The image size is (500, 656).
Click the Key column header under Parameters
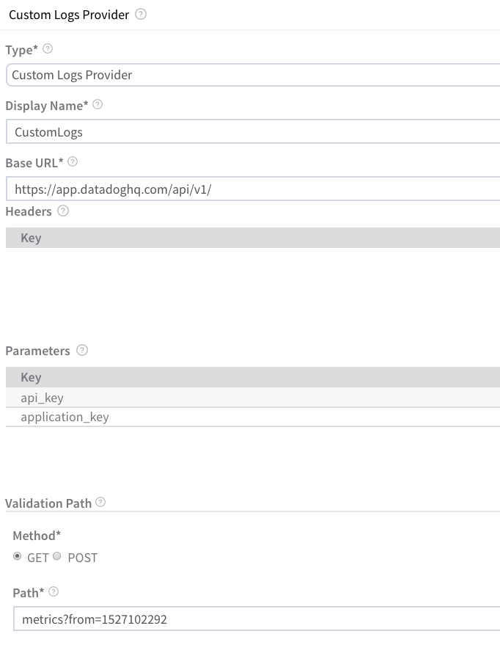(x=31, y=377)
